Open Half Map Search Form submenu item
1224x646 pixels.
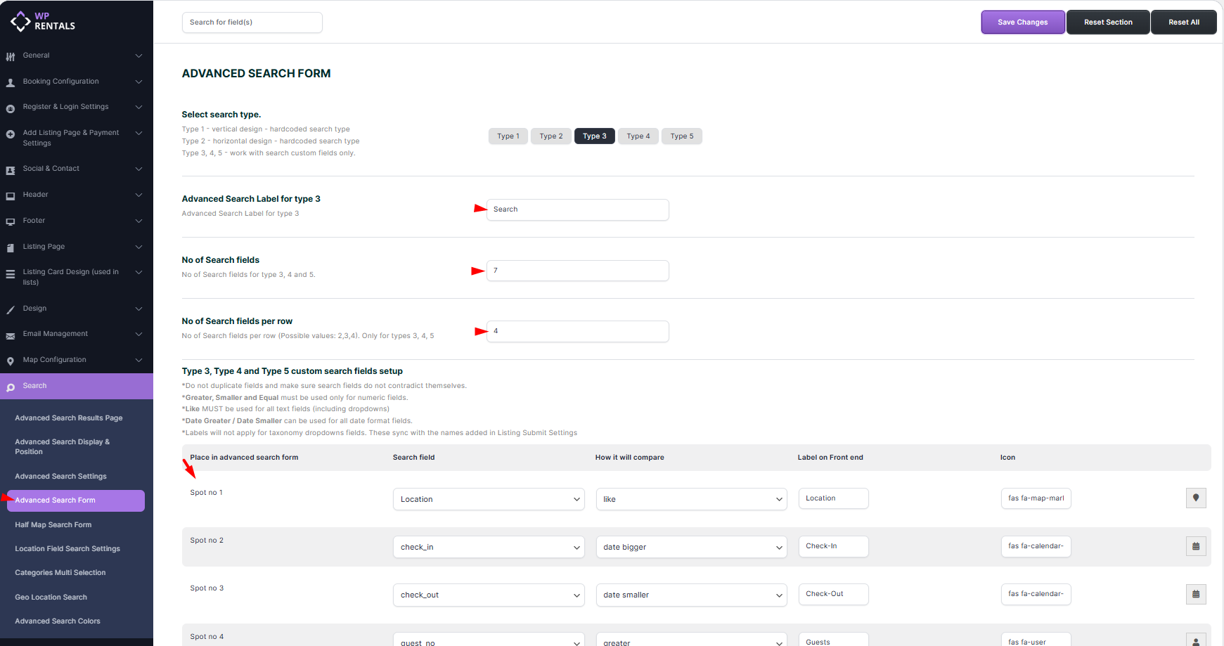[53, 525]
